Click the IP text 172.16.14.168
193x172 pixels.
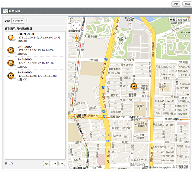37,76
